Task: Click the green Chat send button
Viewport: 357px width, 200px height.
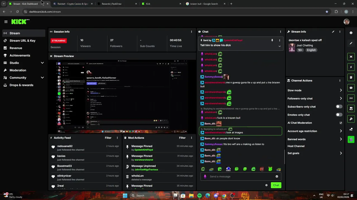Action: tap(276, 185)
